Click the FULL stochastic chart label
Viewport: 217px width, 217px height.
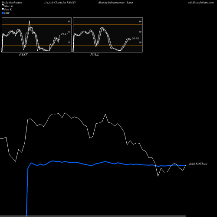(95, 55)
